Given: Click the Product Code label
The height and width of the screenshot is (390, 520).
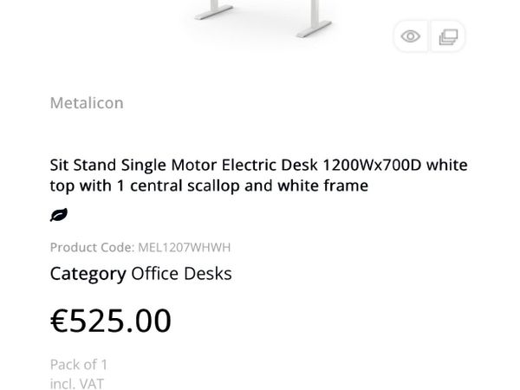Looking at the screenshot, I should 92,247.
